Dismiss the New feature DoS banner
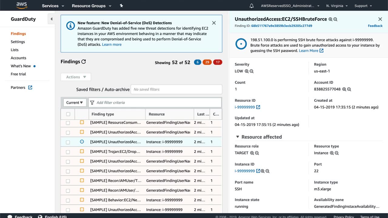The height and width of the screenshot is (218, 388). [x=214, y=23]
